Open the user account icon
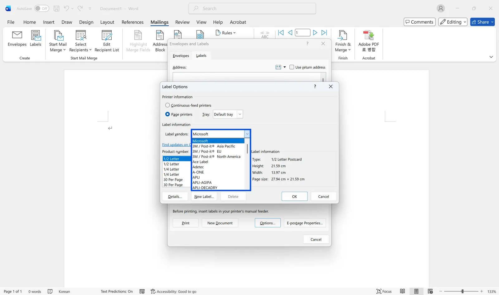Image resolution: width=499 pixels, height=295 pixels. pyautogui.click(x=441, y=8)
